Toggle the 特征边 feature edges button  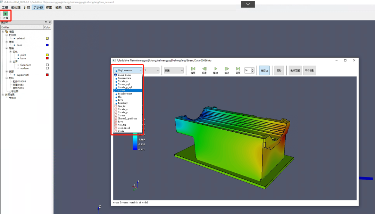264,71
